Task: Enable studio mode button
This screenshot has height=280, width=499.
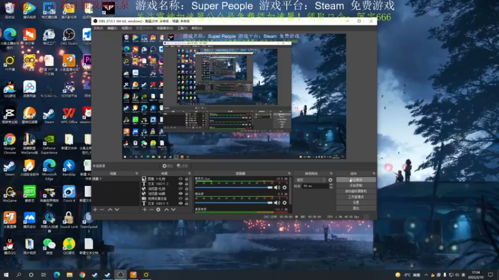Action: tap(356, 197)
